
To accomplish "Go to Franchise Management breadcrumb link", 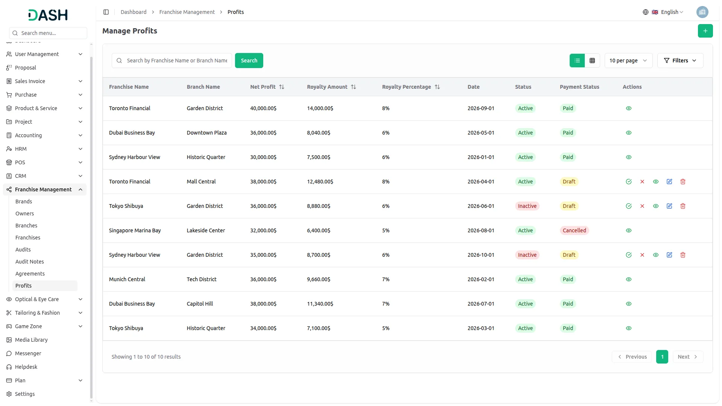I will pyautogui.click(x=187, y=12).
